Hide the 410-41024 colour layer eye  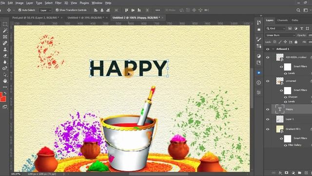point(268,58)
